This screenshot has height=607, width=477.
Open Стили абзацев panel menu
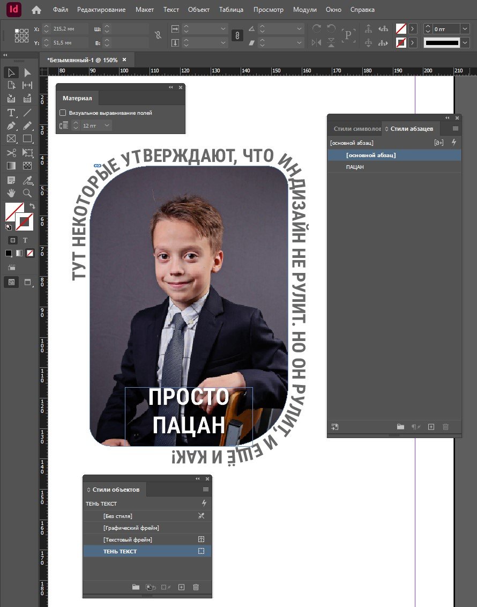pyautogui.click(x=456, y=129)
